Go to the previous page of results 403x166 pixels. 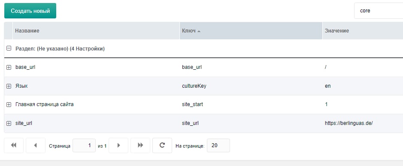(x=36, y=145)
